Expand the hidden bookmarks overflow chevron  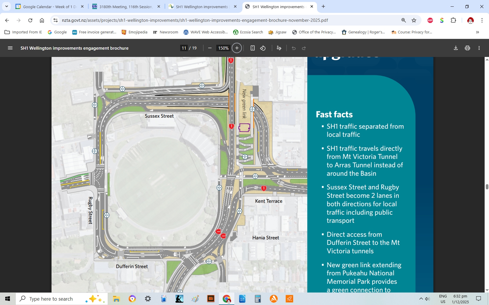coord(477,32)
